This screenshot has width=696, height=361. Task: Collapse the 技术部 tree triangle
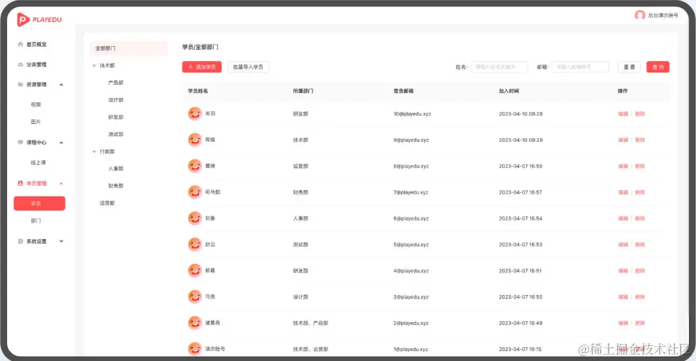[x=94, y=66]
